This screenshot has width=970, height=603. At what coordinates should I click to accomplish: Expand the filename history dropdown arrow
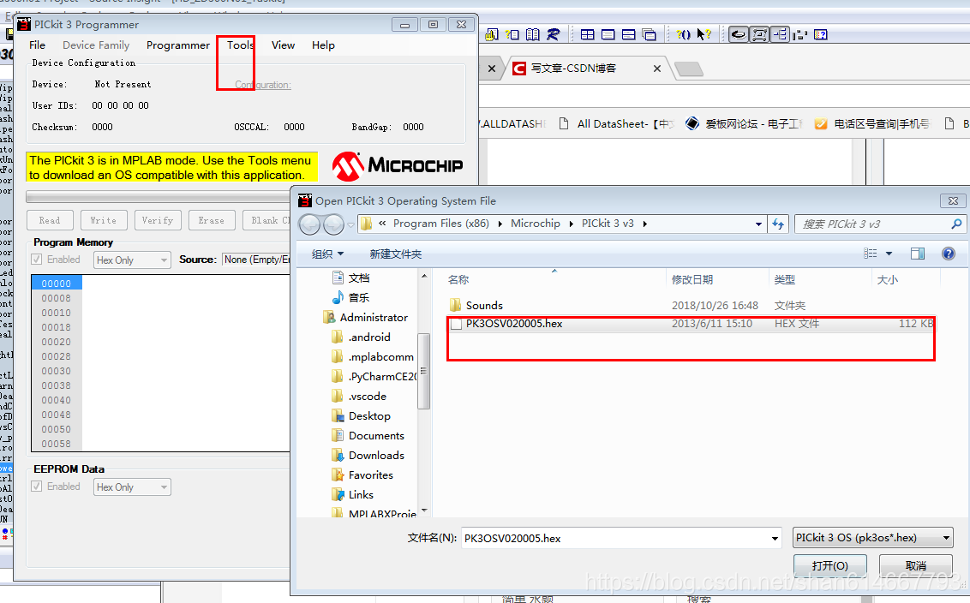coord(775,538)
